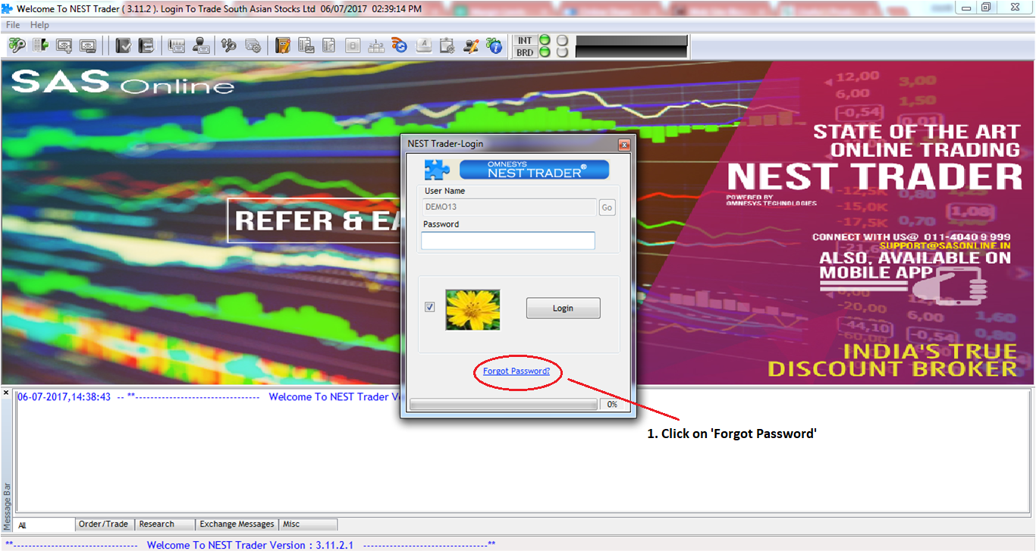Click the green INT status indicator
This screenshot has height=551, width=1036.
(x=545, y=39)
